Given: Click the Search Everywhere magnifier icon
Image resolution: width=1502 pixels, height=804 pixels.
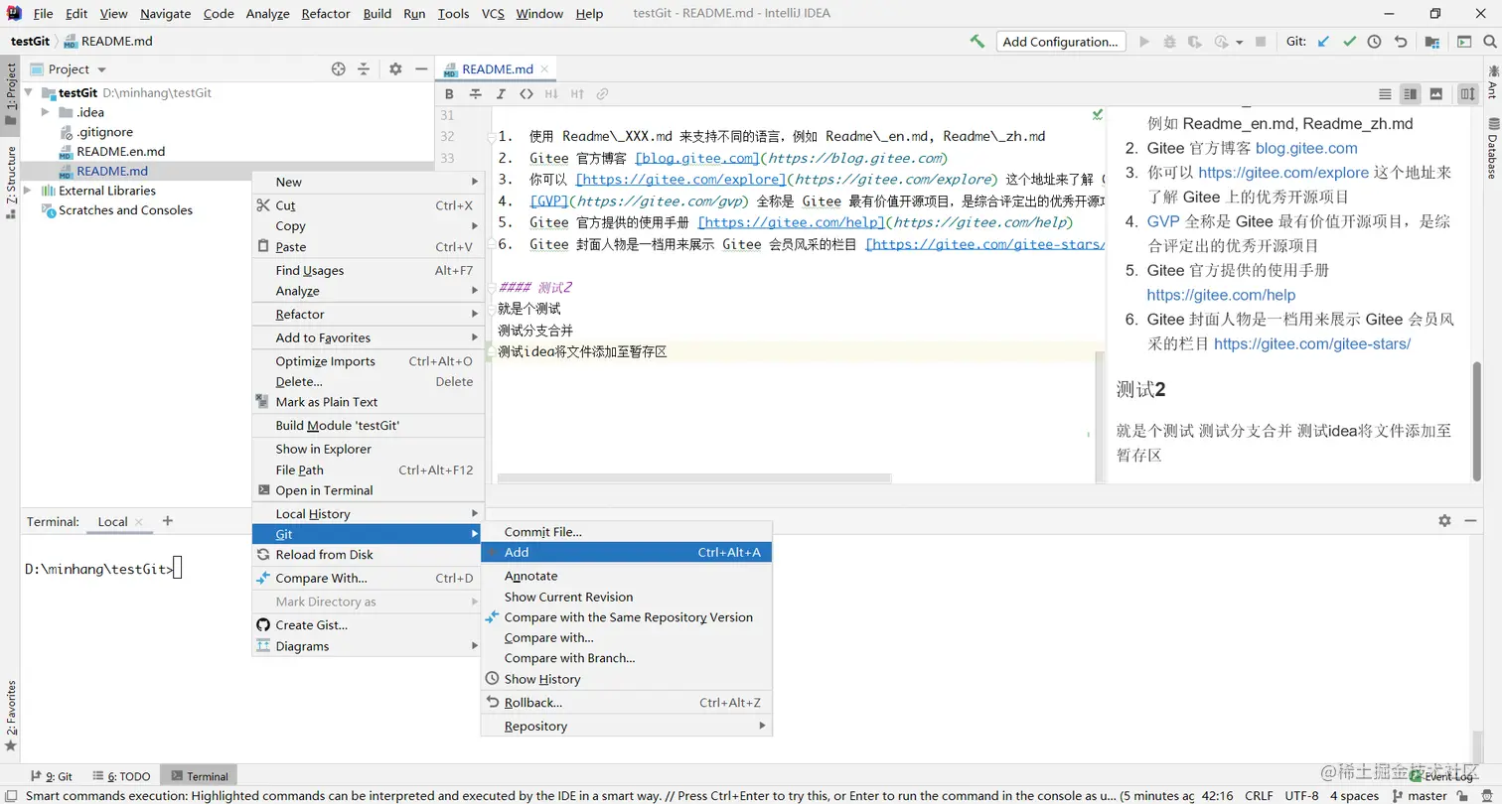Looking at the screenshot, I should pos(1489,42).
